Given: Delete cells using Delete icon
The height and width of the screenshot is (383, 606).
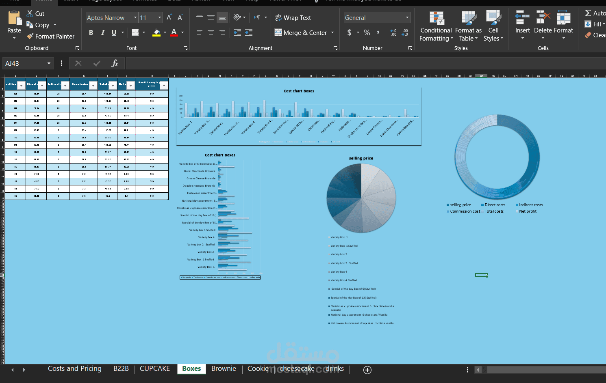Looking at the screenshot, I should tap(543, 18).
